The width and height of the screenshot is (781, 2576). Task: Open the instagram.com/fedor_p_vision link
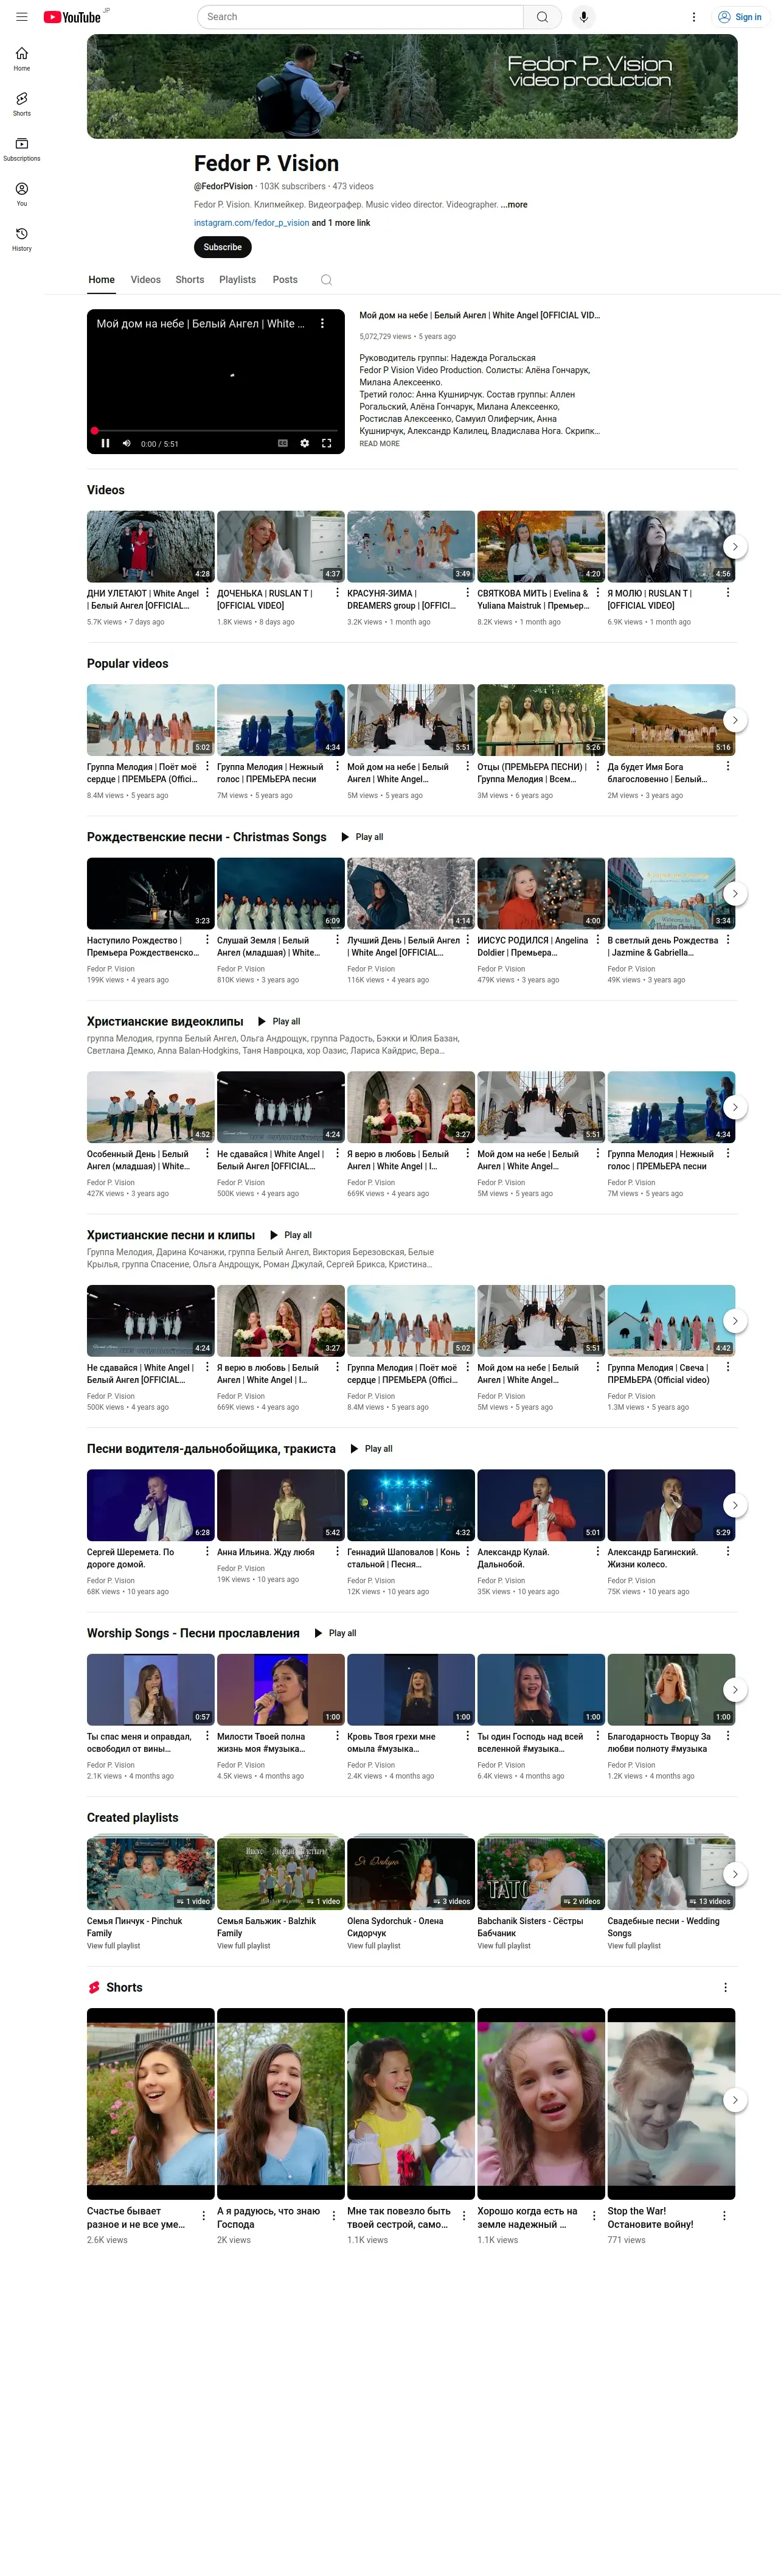coord(252,223)
